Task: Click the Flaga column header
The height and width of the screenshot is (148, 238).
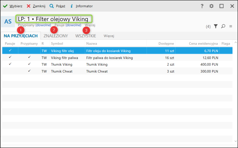Action: pyautogui.click(x=226, y=43)
